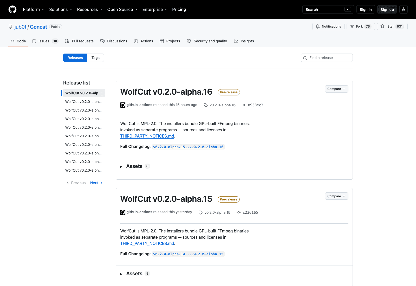The image size is (416, 286).
Task: Open WolfCut v0.2.0-alpha.15 release title
Action: click(x=166, y=199)
